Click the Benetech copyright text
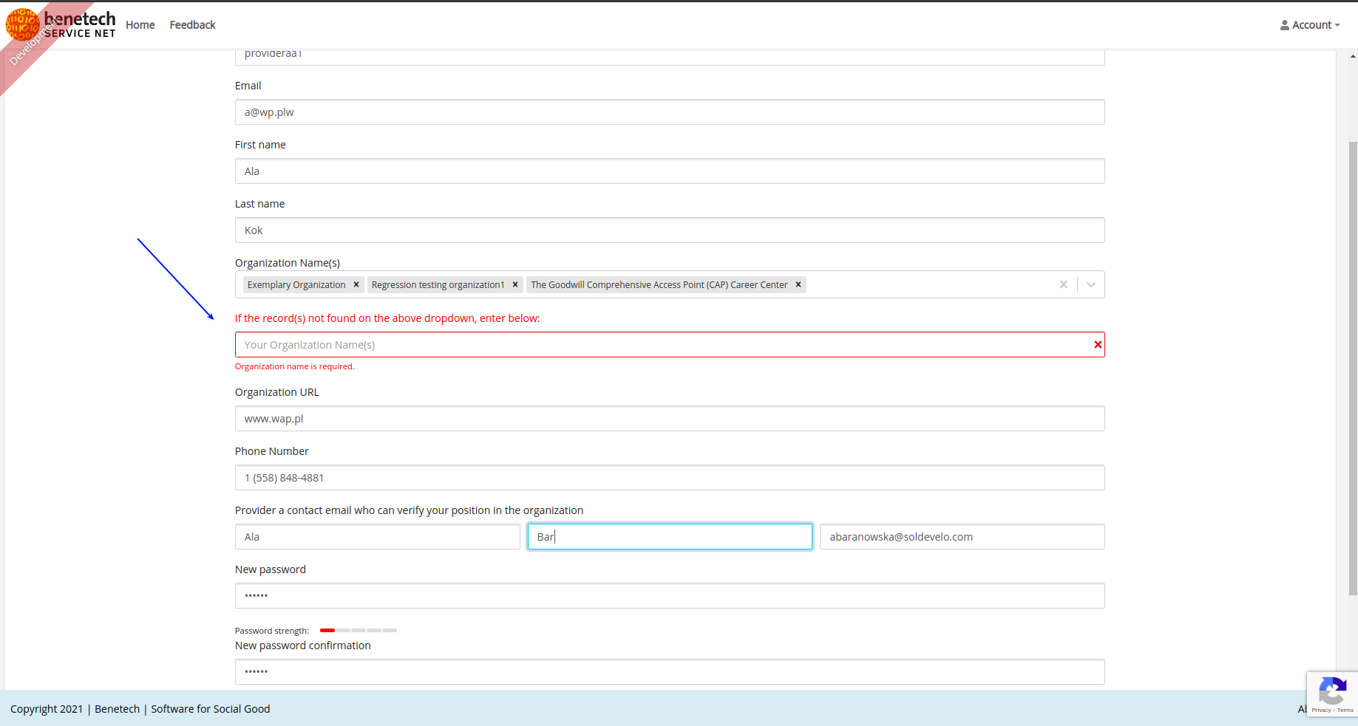 click(x=117, y=708)
